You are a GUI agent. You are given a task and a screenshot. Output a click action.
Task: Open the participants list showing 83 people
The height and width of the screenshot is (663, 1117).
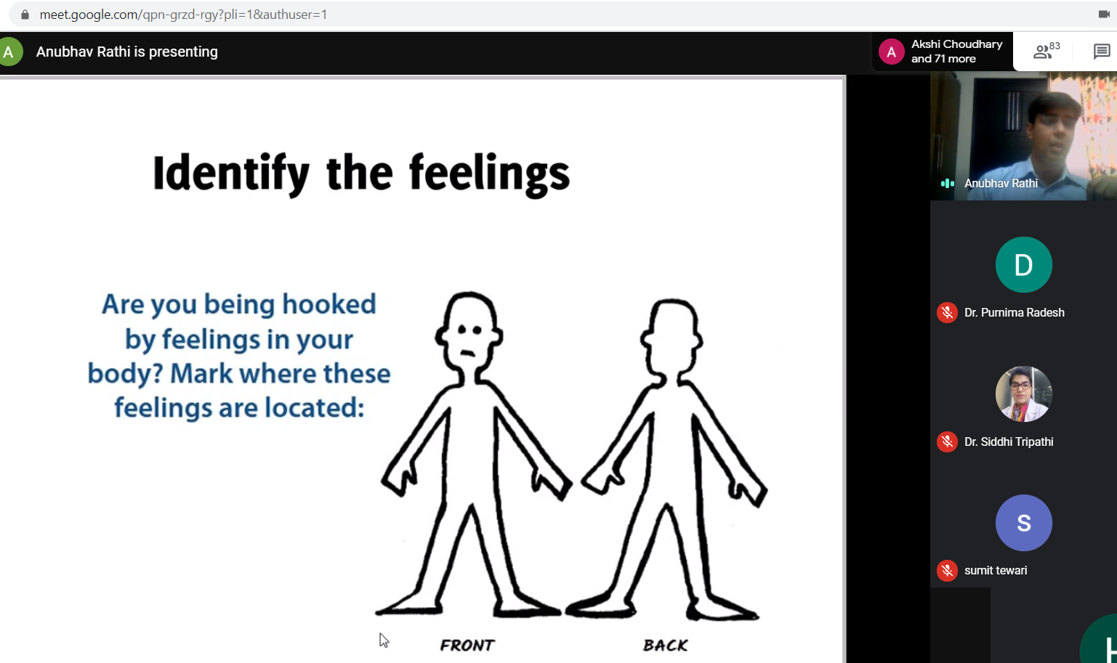coord(1045,51)
